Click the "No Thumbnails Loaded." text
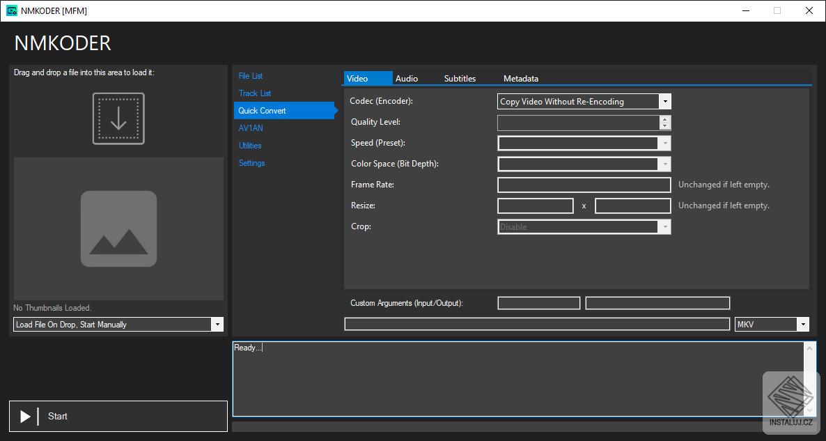 [x=52, y=308]
